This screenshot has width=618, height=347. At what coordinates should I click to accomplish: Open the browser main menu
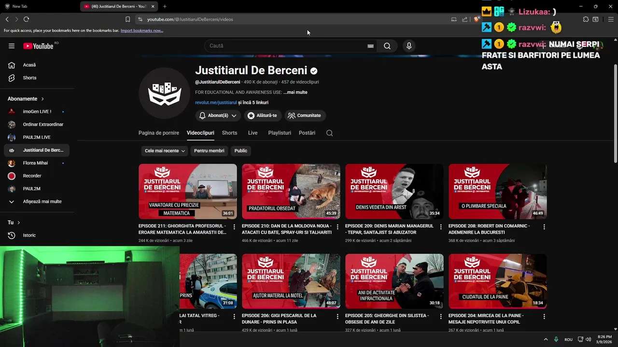611,19
